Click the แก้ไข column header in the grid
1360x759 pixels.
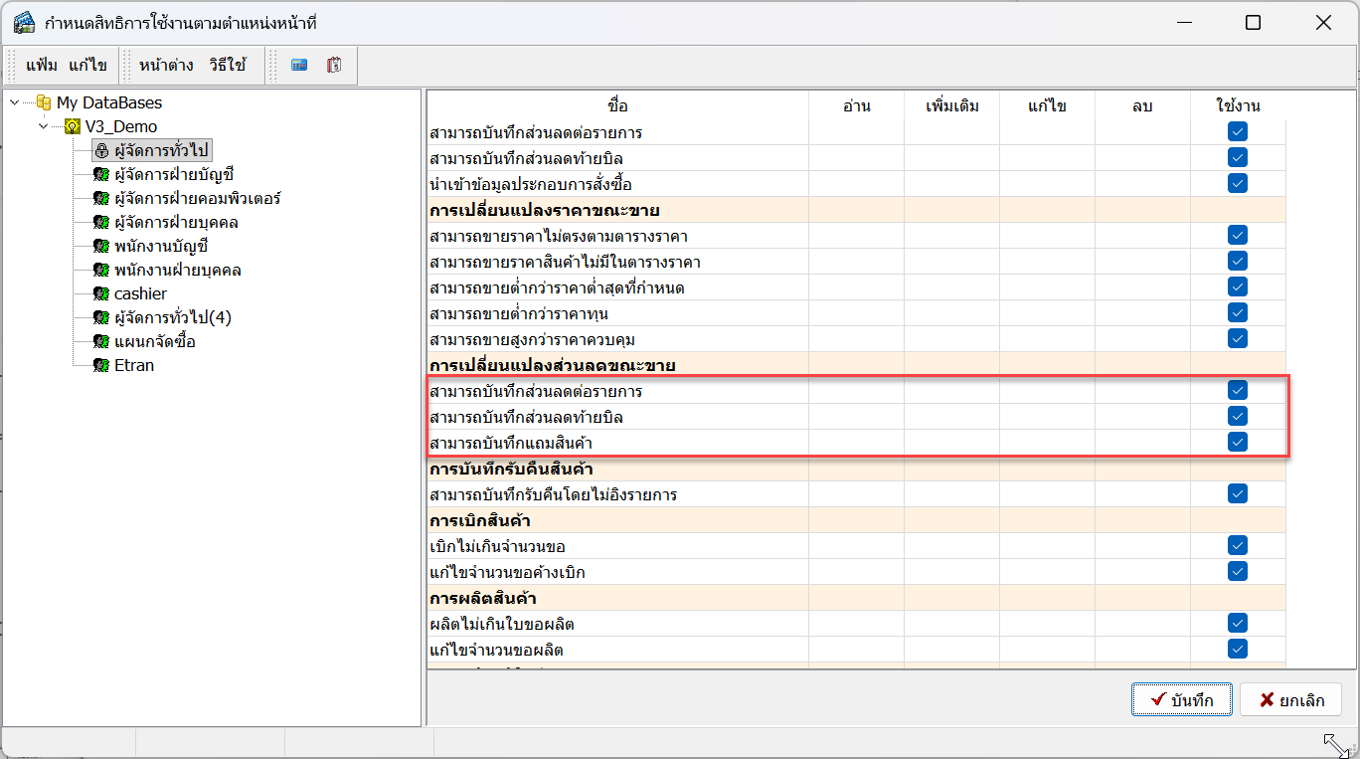point(1048,105)
